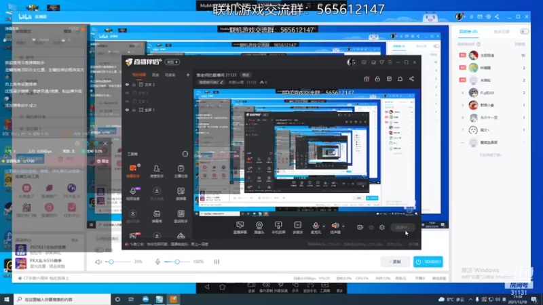Click the plus icon to add scene
Screen dimensions: 543x305
pyautogui.click(x=188, y=75)
